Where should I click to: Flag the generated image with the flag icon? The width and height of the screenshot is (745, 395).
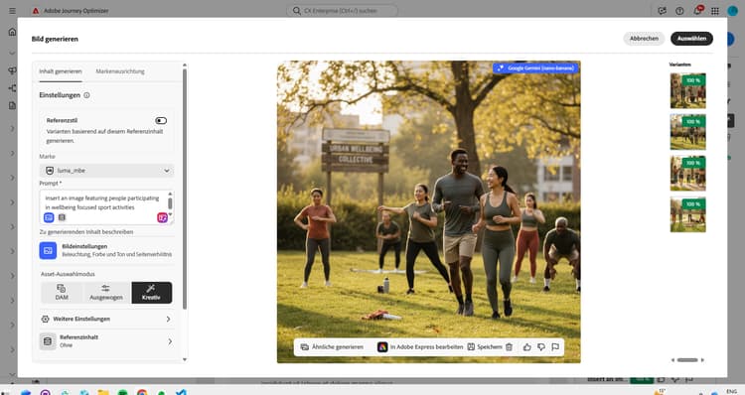point(555,347)
